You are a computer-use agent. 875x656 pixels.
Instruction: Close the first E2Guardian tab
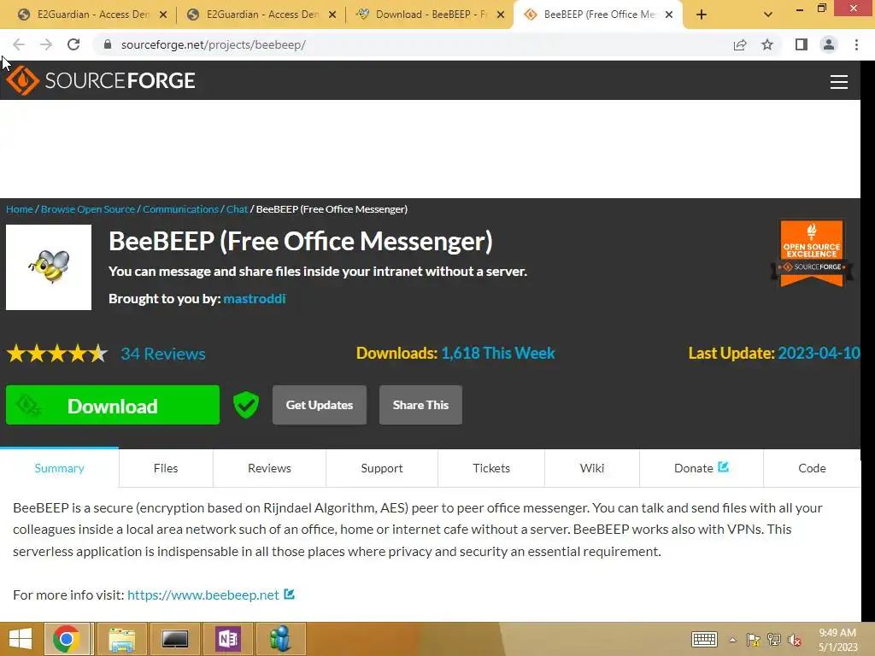point(163,15)
